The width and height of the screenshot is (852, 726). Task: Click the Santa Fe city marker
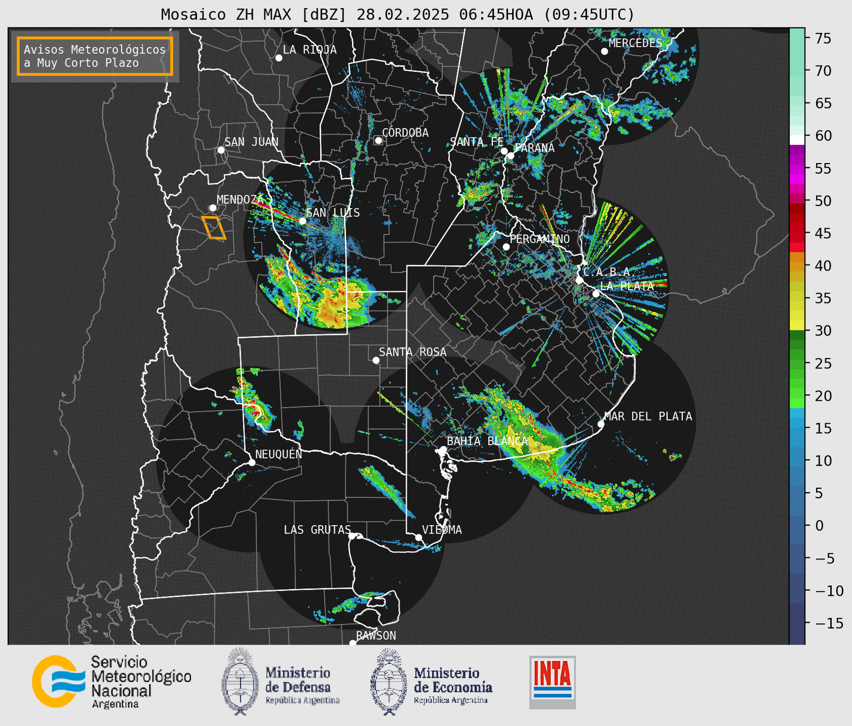(504, 151)
